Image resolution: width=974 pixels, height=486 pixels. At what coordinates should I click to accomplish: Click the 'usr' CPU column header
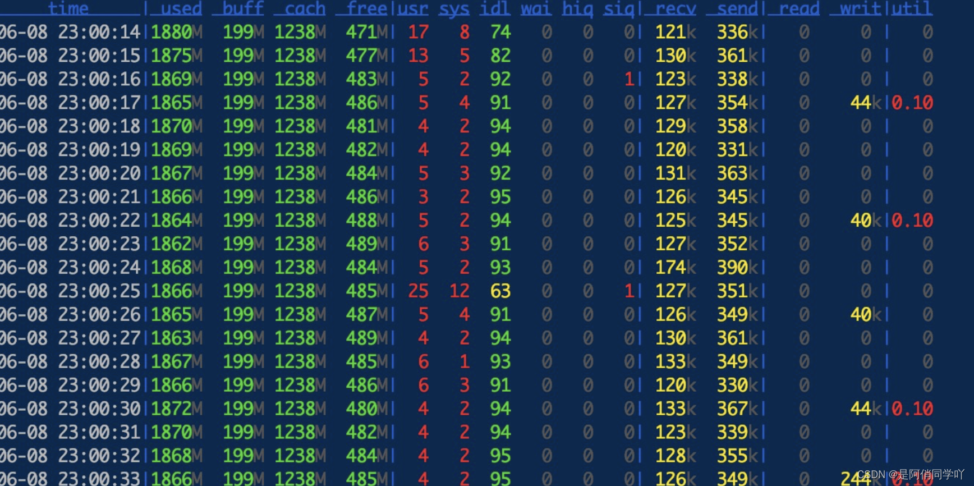413,8
